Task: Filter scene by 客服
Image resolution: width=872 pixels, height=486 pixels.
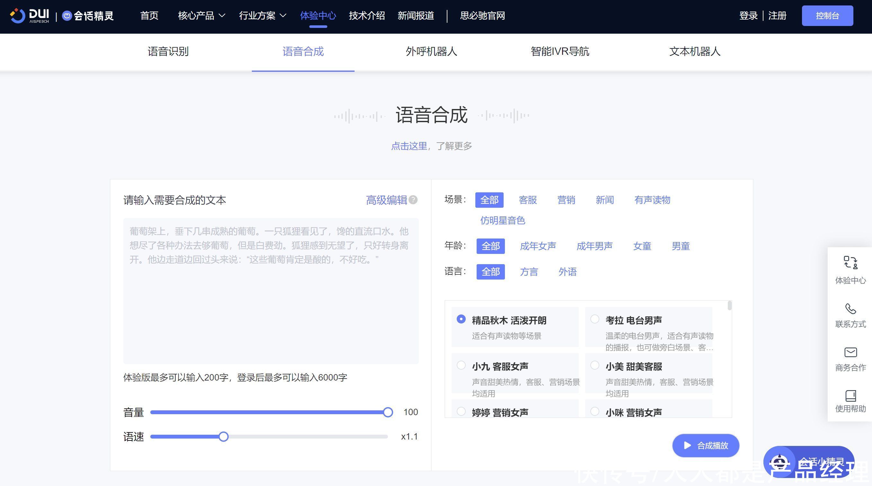Action: (x=528, y=200)
